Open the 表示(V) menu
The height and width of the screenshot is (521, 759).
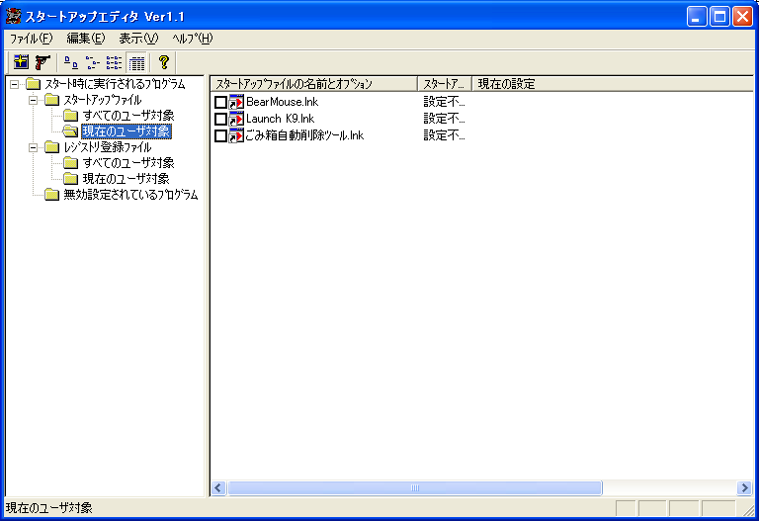137,39
